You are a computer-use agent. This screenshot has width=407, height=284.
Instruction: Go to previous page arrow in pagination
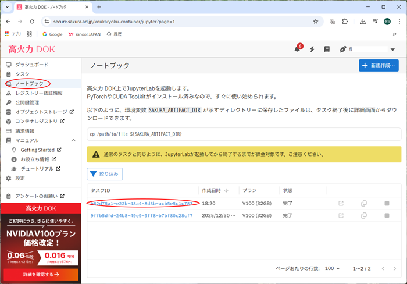(383, 268)
